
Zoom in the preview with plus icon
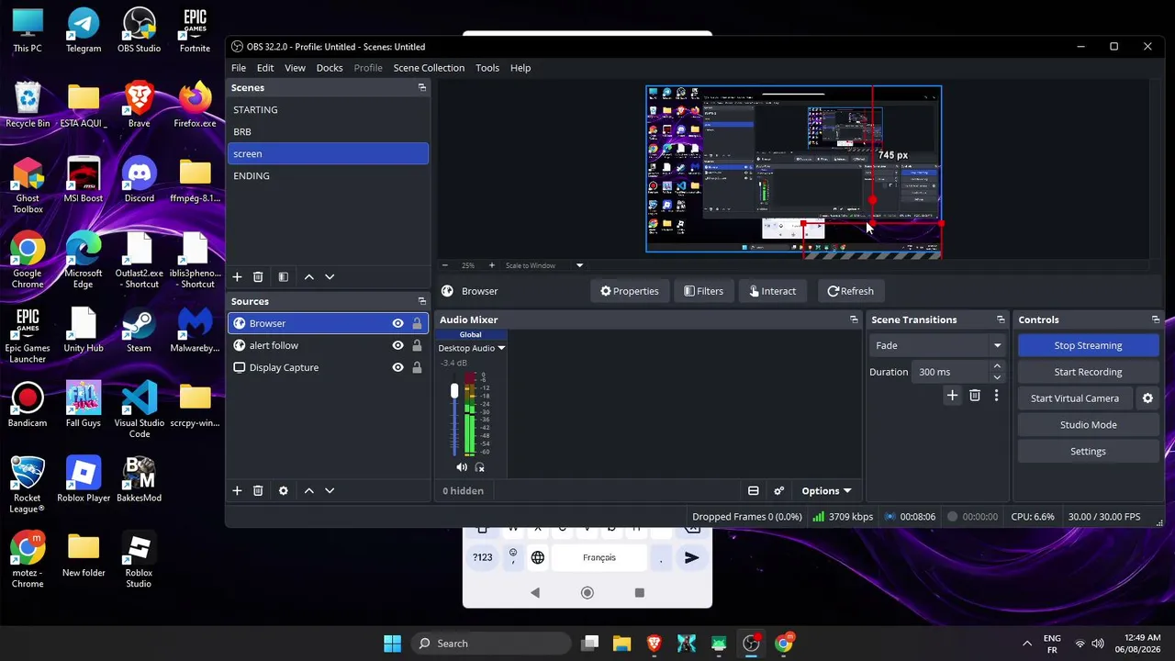[491, 265]
